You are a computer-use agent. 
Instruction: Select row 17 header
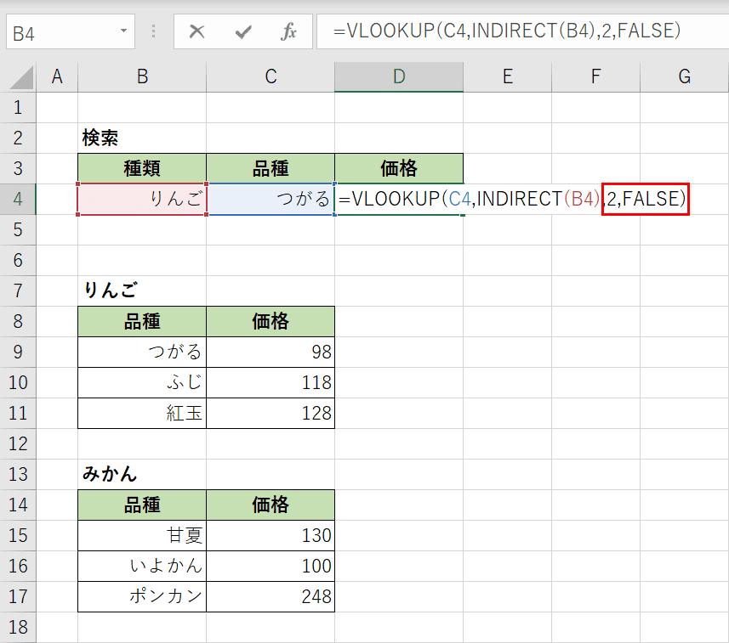18,596
